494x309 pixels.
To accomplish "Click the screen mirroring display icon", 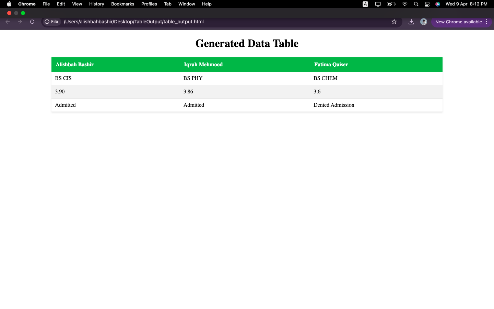I will pyautogui.click(x=378, y=4).
